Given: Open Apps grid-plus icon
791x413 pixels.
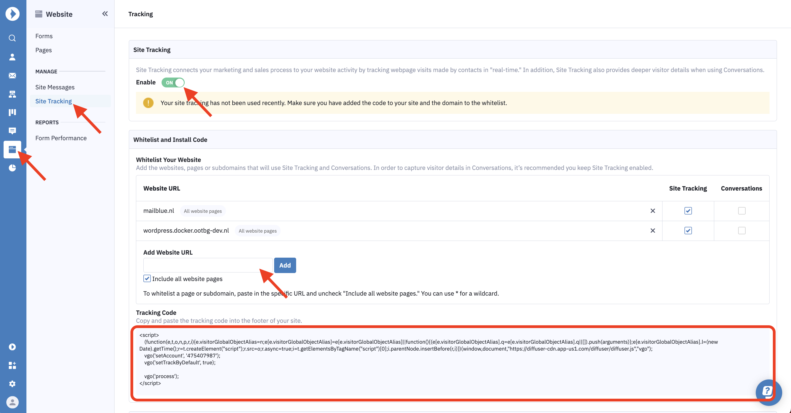Looking at the screenshot, I should [x=12, y=365].
